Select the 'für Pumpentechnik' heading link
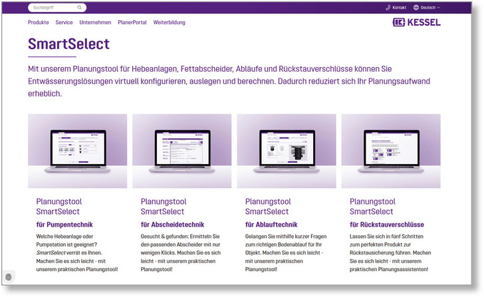 coord(64,225)
